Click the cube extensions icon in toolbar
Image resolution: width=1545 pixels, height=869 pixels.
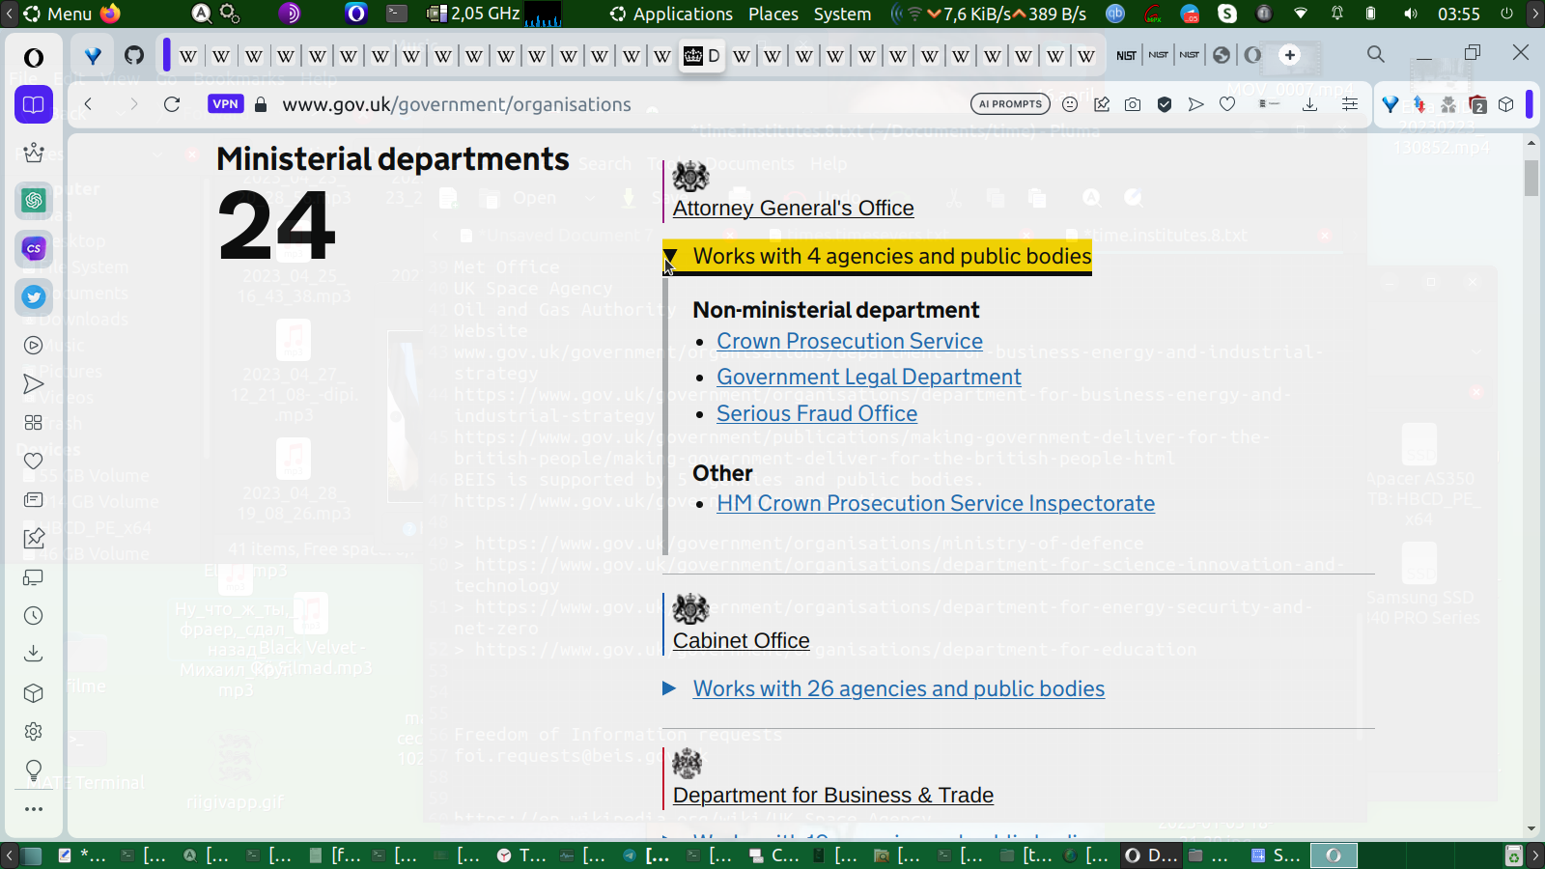[1506, 104]
